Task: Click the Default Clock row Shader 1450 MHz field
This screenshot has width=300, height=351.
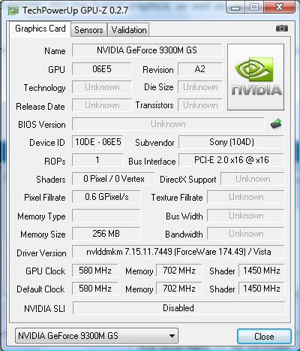Action: coord(262,289)
